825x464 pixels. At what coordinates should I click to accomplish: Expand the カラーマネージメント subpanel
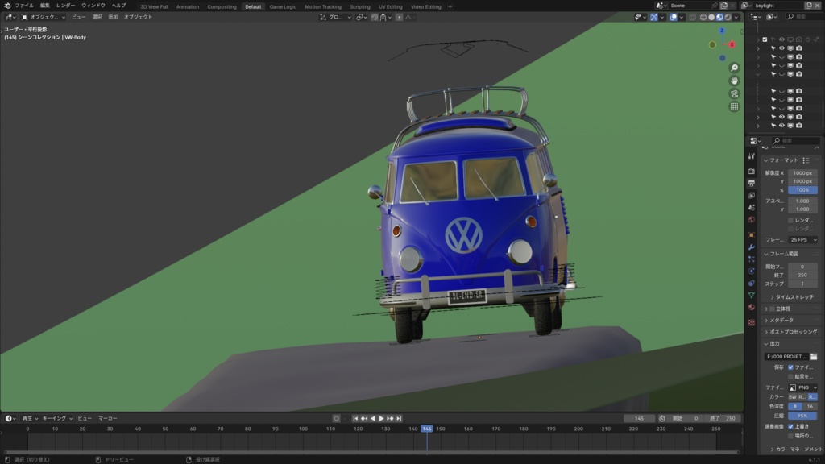coord(797,449)
